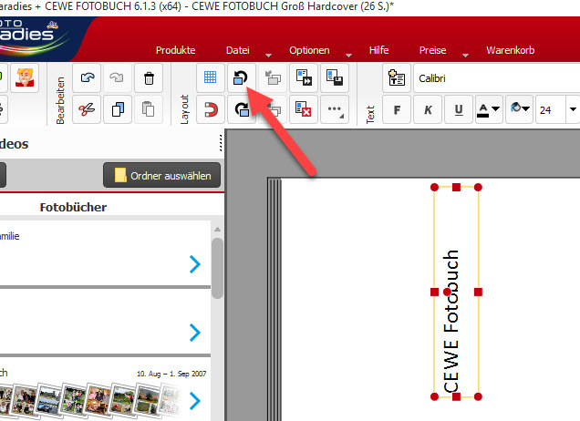Toggle bold formatting F button
The height and width of the screenshot is (421, 580).
click(x=397, y=109)
